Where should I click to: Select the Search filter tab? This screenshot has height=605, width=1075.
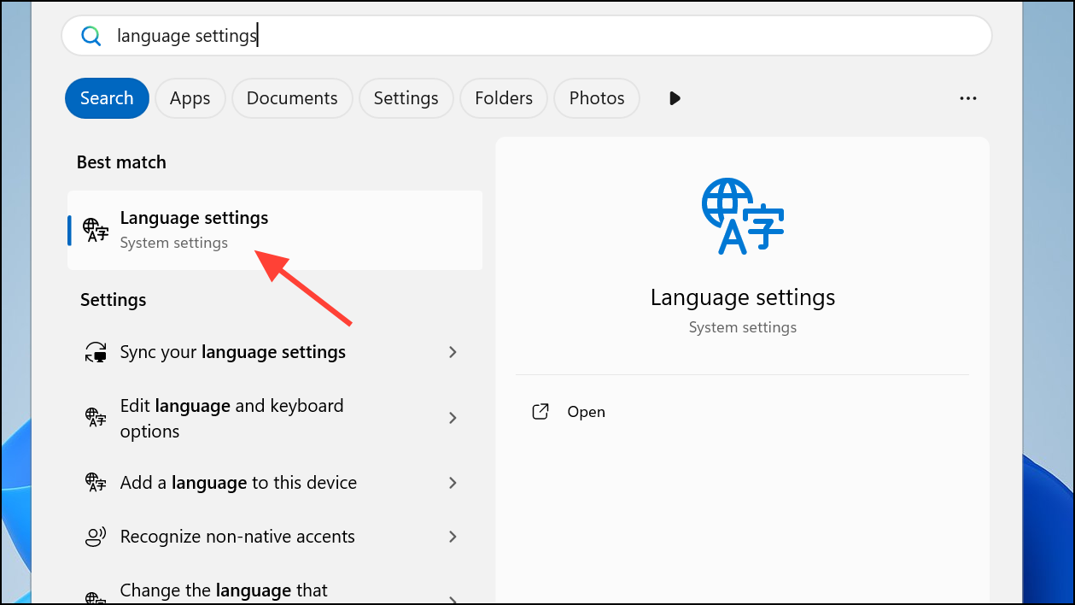(x=107, y=98)
